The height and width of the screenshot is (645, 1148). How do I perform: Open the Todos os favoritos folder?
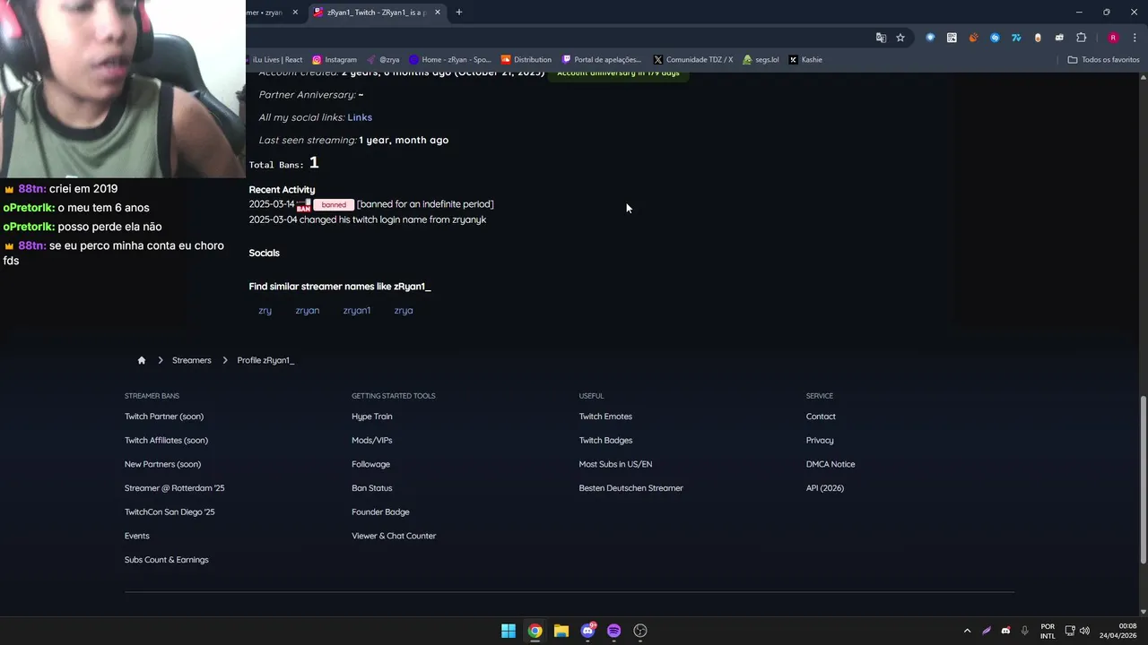(x=1103, y=60)
